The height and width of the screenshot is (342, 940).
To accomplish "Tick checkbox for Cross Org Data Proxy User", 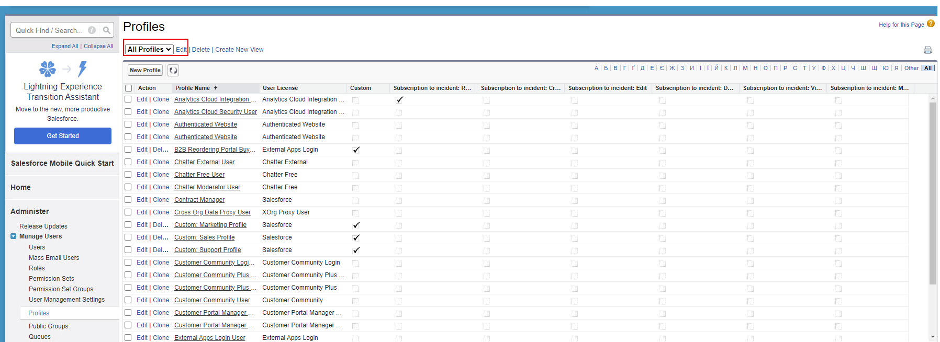I will (x=128, y=212).
